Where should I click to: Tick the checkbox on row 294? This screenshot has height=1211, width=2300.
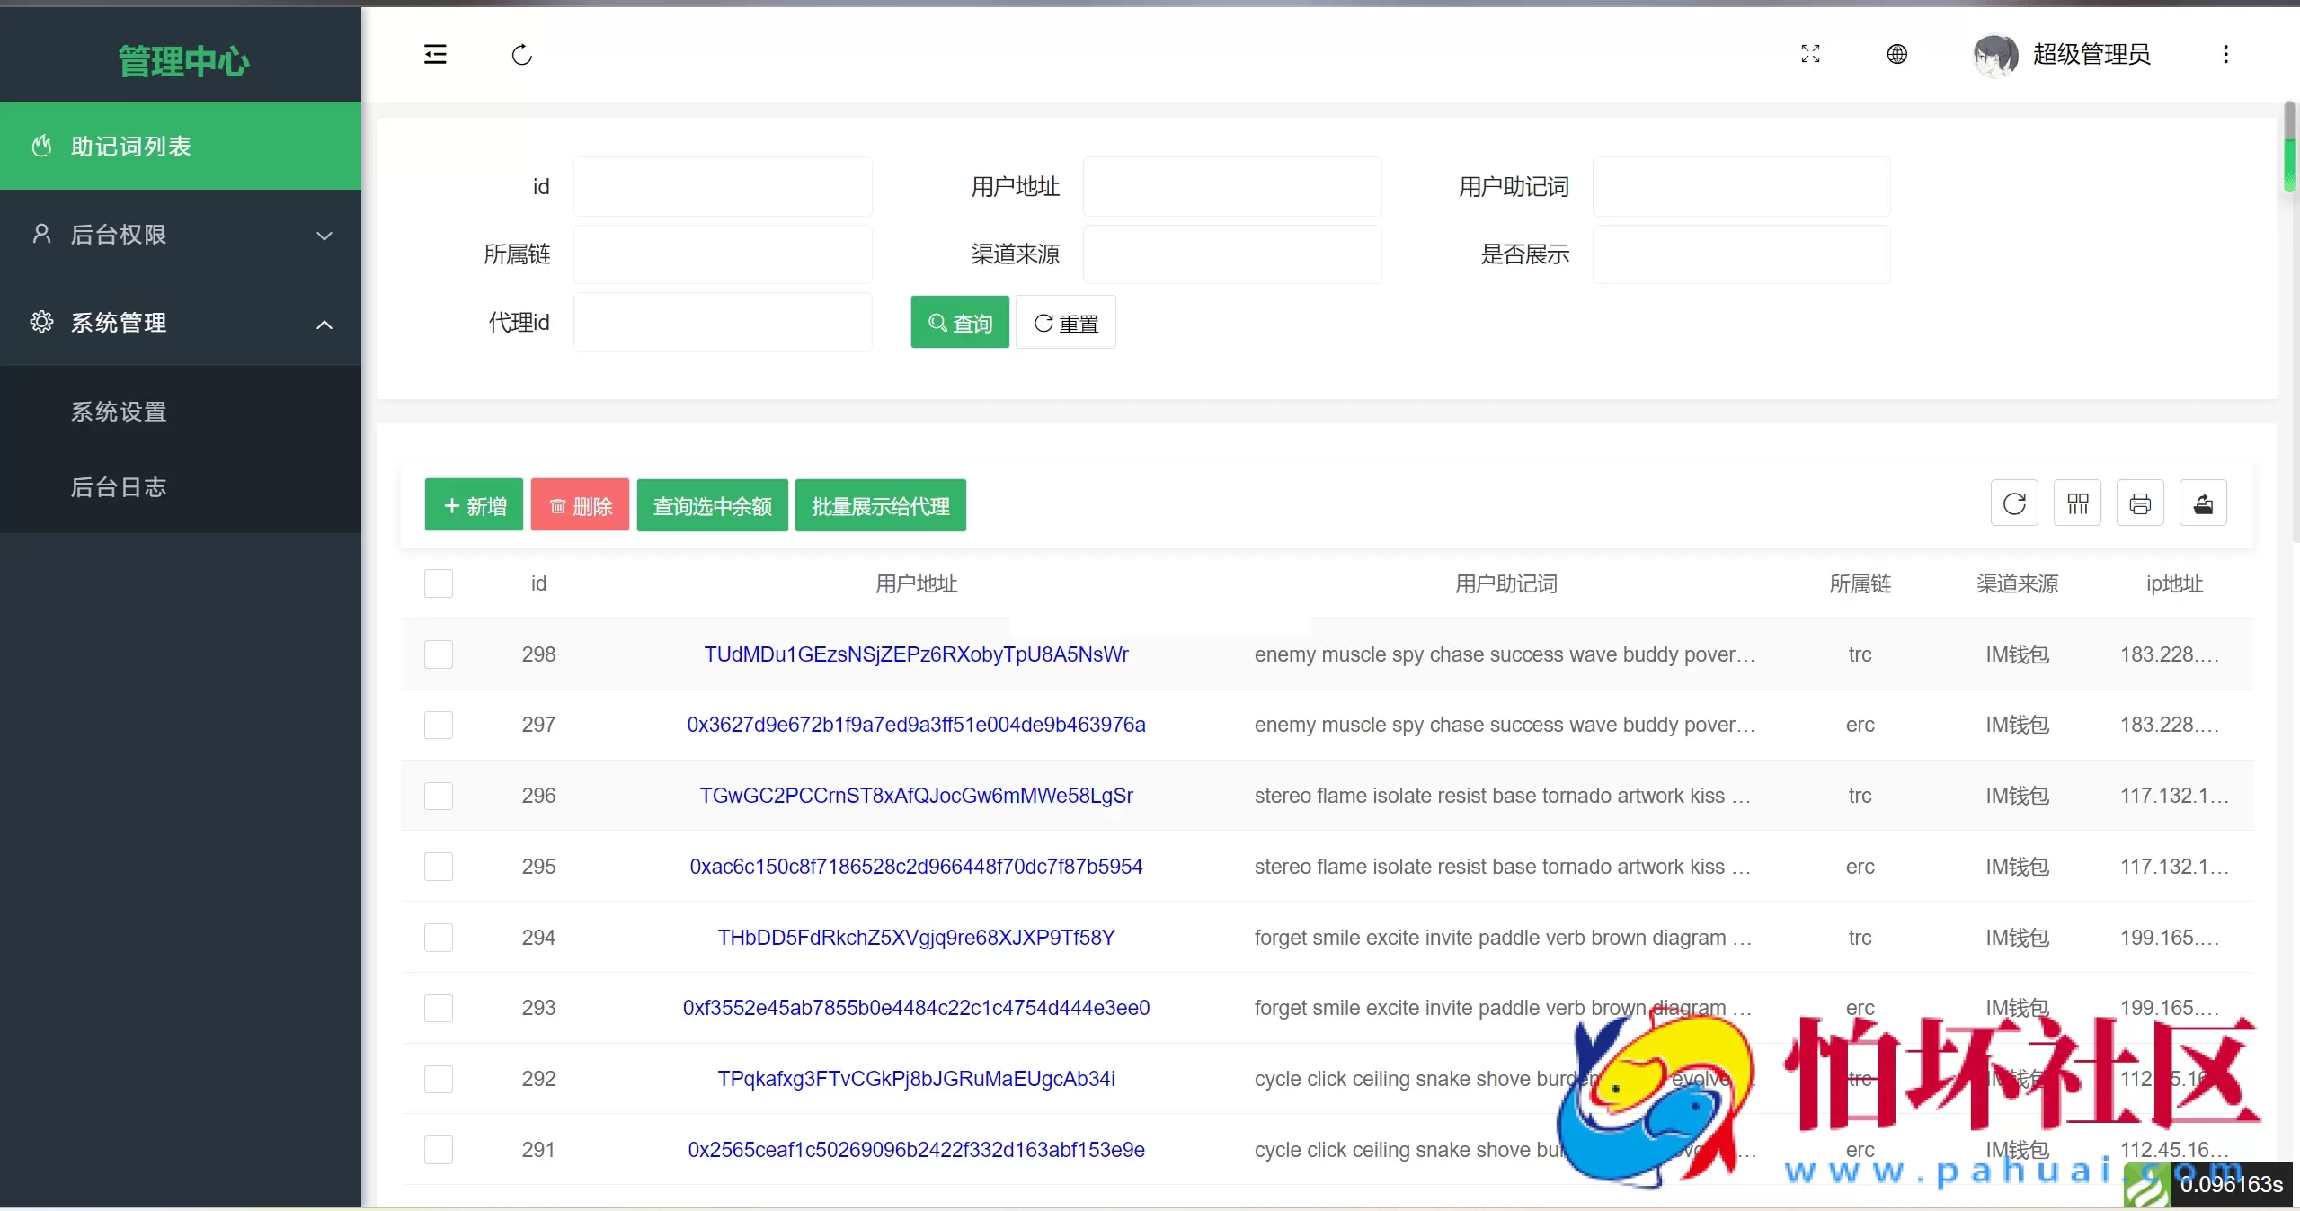click(438, 937)
